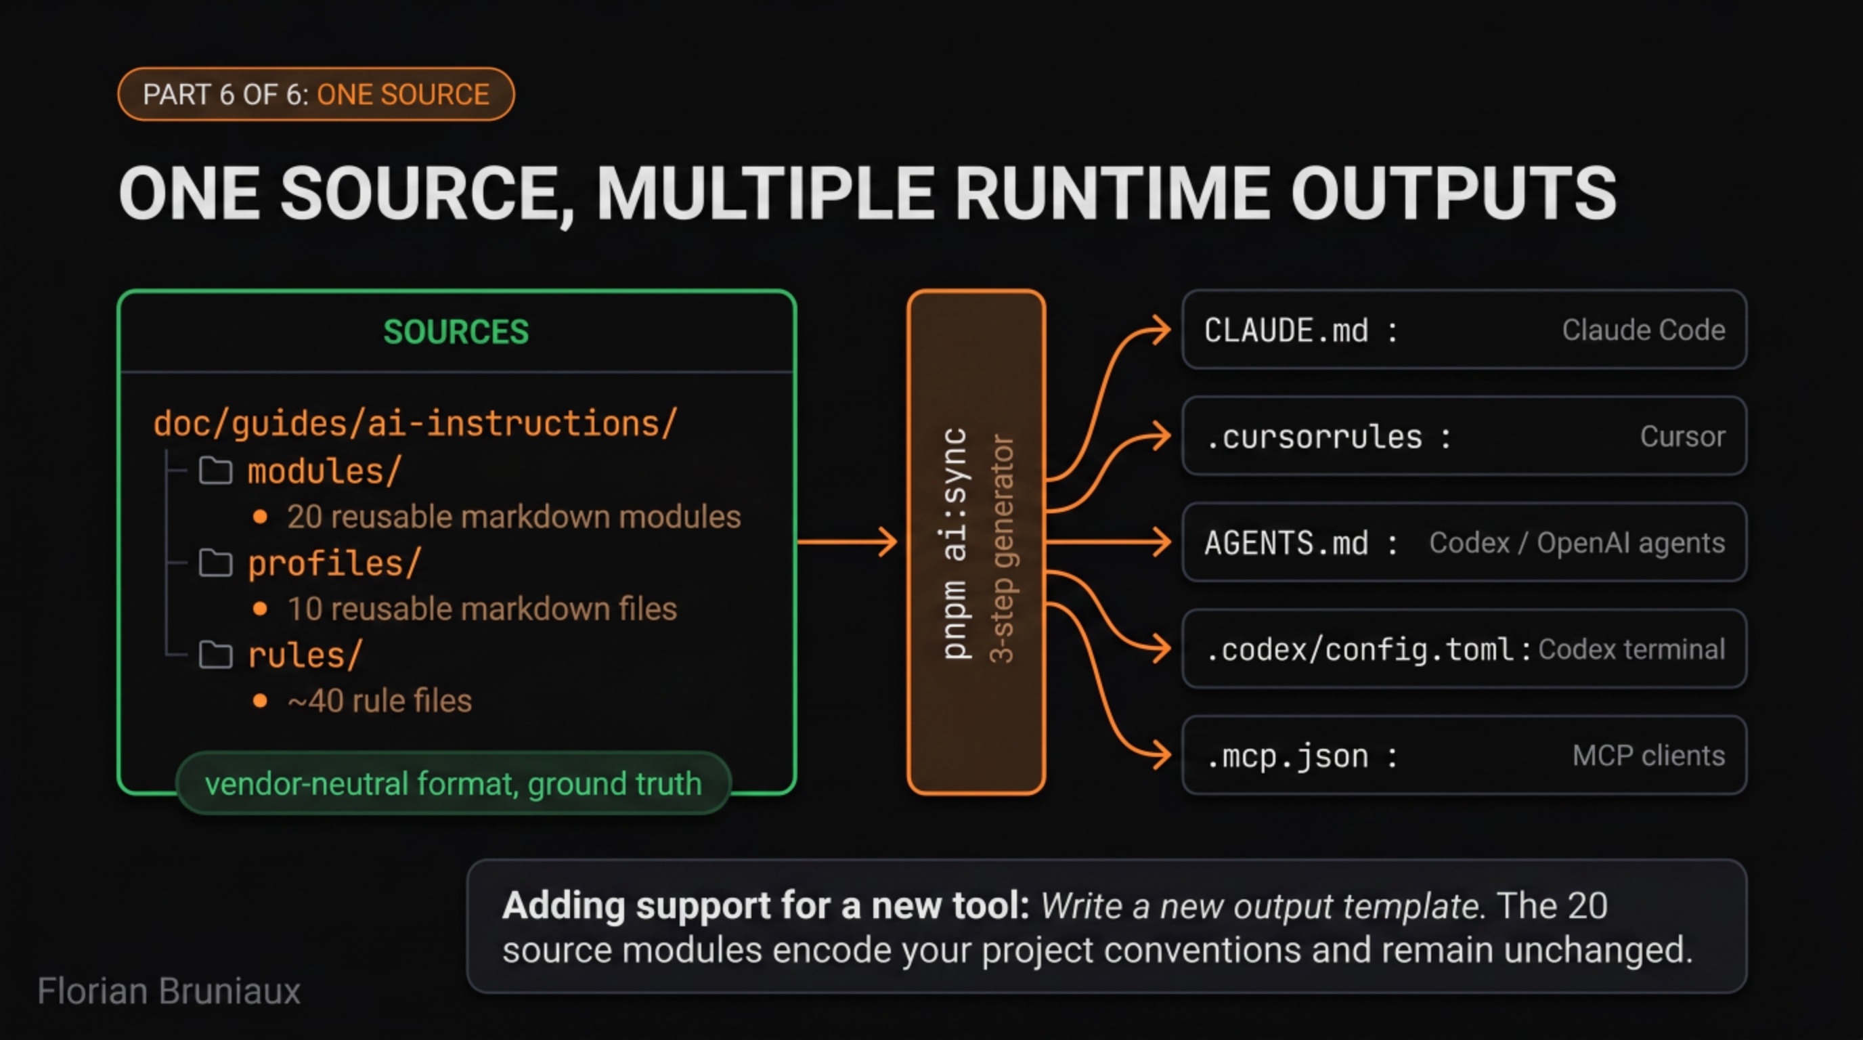
Task: Click the 'Codex terminal' label
Action: tap(1631, 649)
